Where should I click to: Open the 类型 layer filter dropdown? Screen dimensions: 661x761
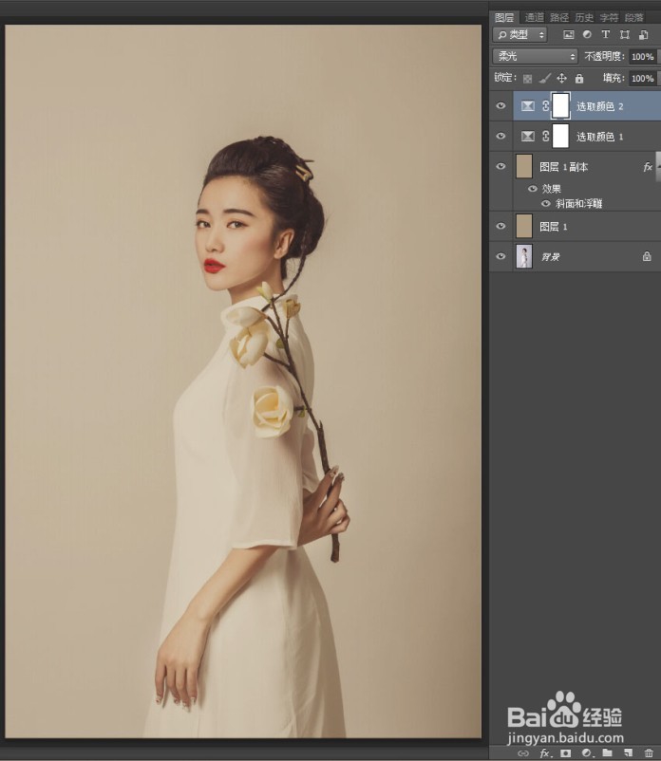pos(520,35)
